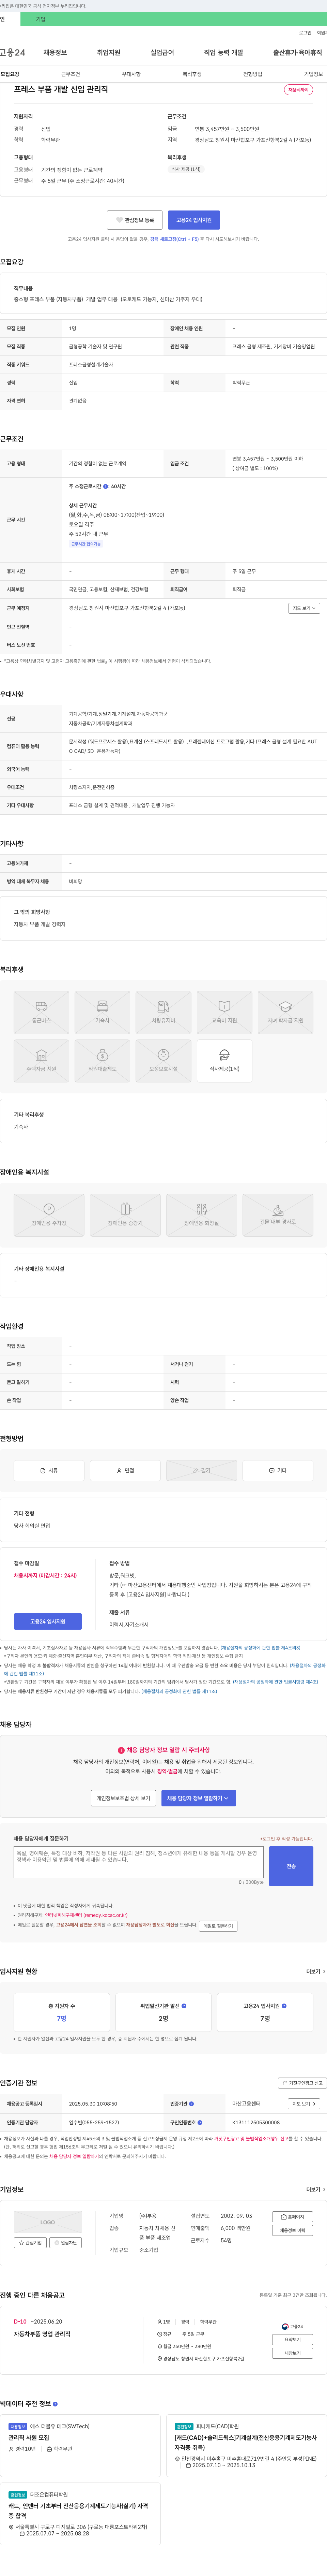Select the 면접 screening method box
This screenshot has height=2576, width=327.
click(126, 1471)
